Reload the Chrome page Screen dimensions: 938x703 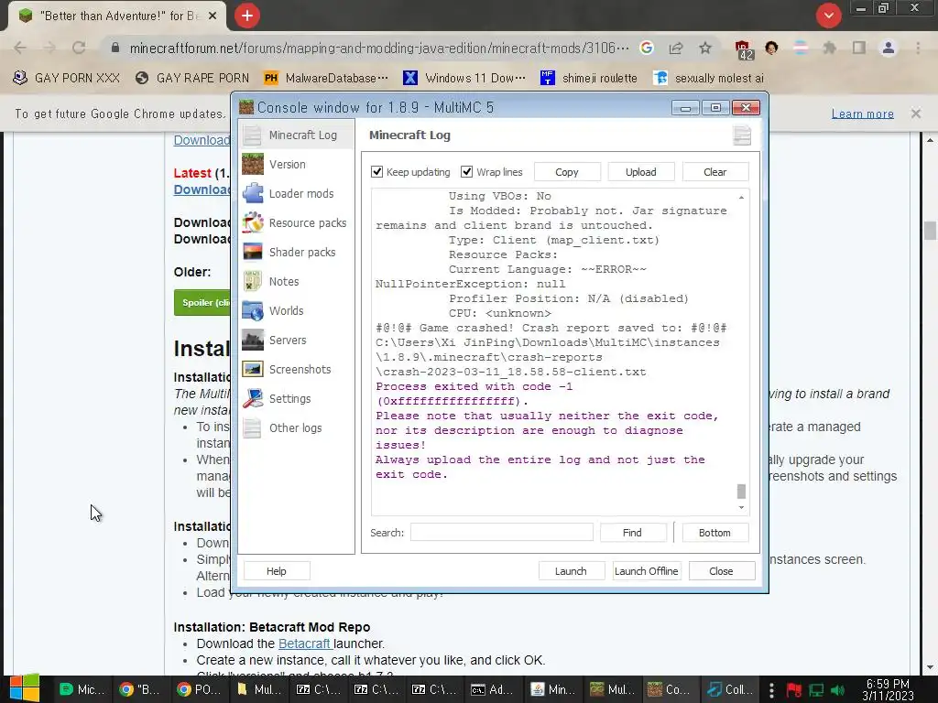[79, 48]
